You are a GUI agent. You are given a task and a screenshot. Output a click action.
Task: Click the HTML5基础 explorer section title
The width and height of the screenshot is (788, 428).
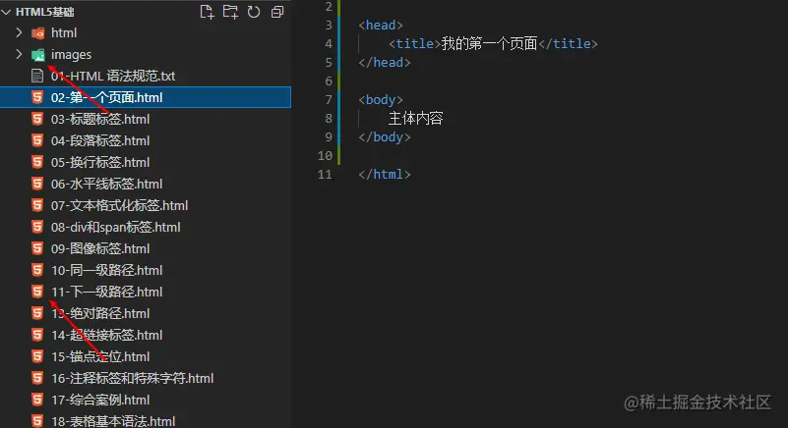tap(44, 12)
